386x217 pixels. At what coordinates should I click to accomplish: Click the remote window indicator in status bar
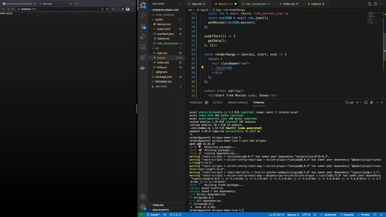point(141,215)
